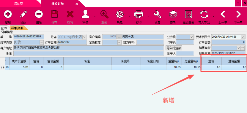Open the 要求到货日 date dropdown

point(243,37)
